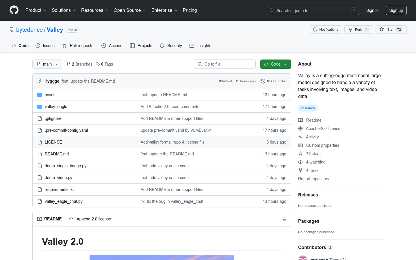Open the Valley repository name link
Image resolution: width=416 pixels, height=260 pixels.
tap(55, 30)
